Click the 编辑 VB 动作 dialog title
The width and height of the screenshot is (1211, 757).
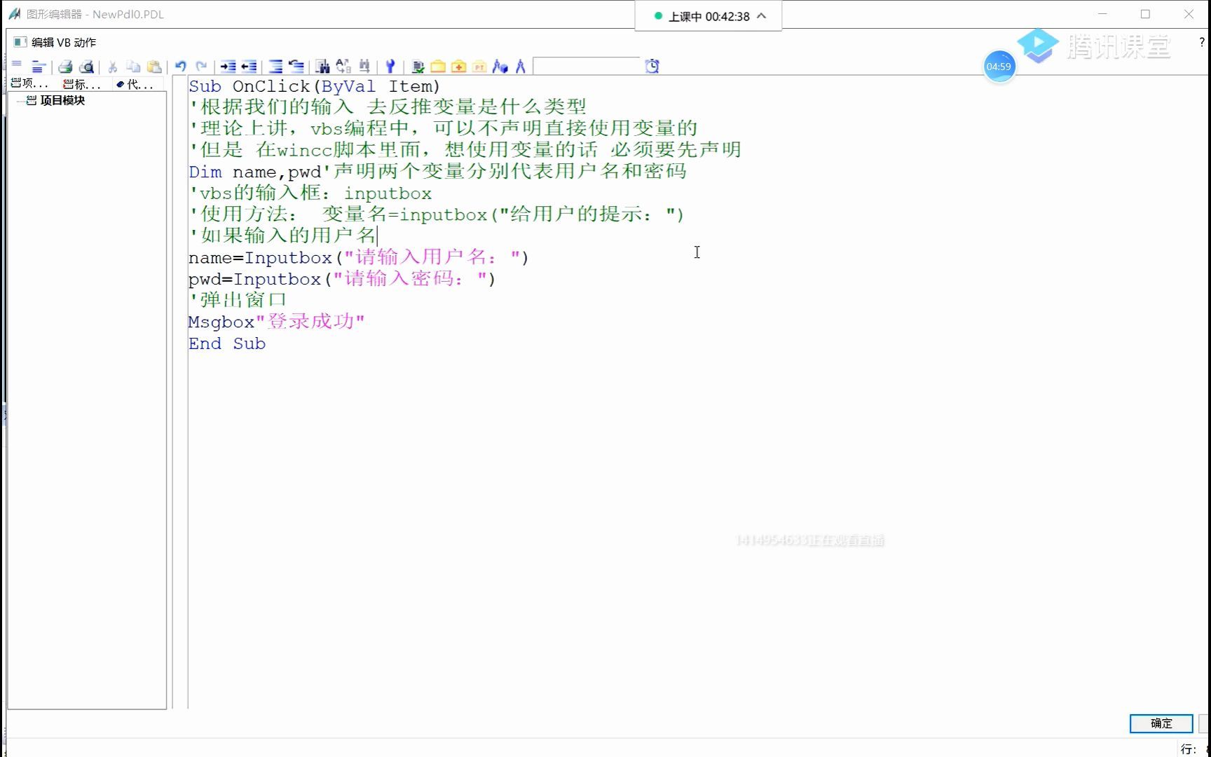[x=64, y=43]
